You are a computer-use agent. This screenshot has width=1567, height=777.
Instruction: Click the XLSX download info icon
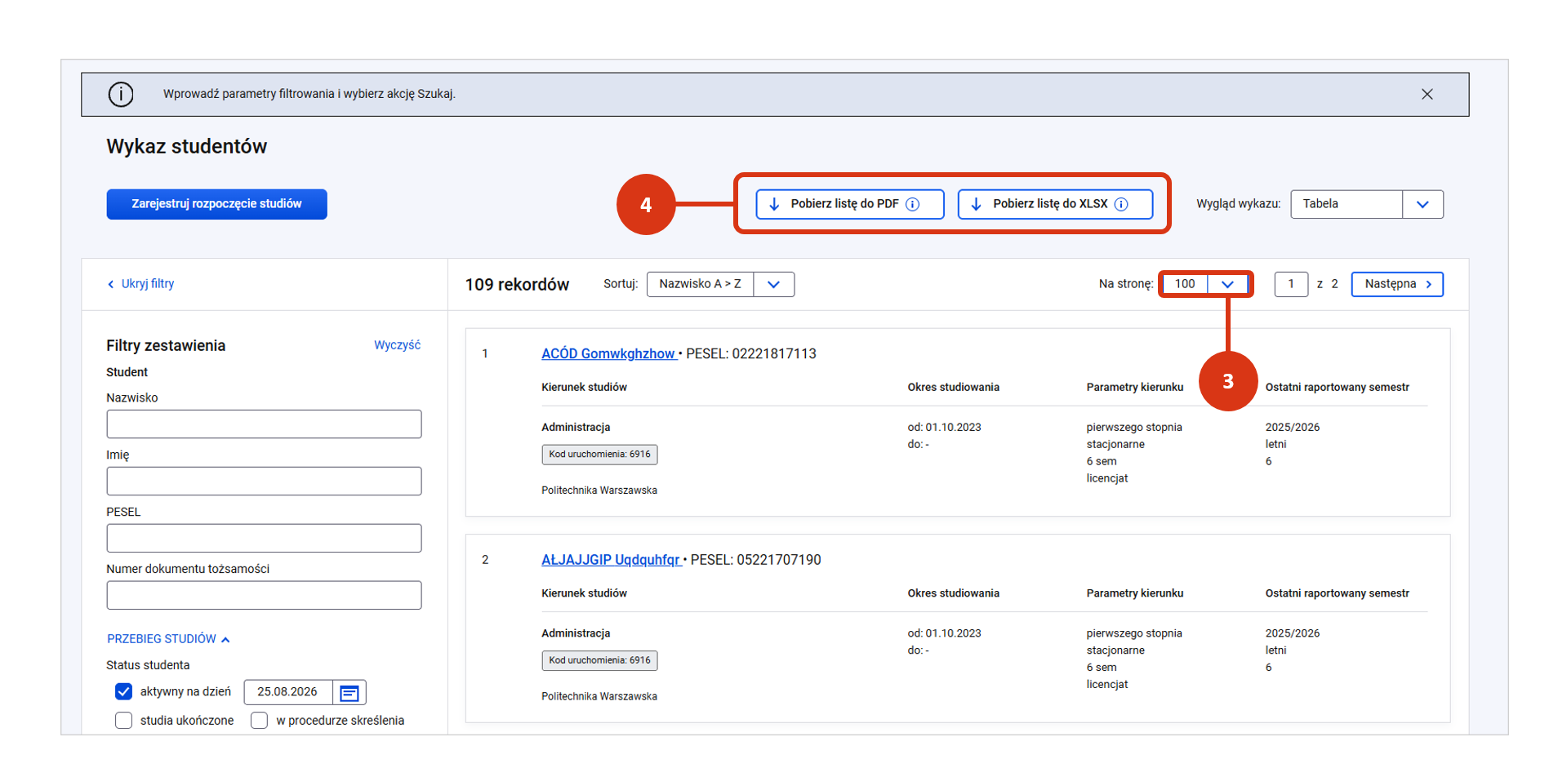point(1121,204)
